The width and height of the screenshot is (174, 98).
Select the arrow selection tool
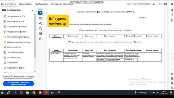[x=40, y=13]
